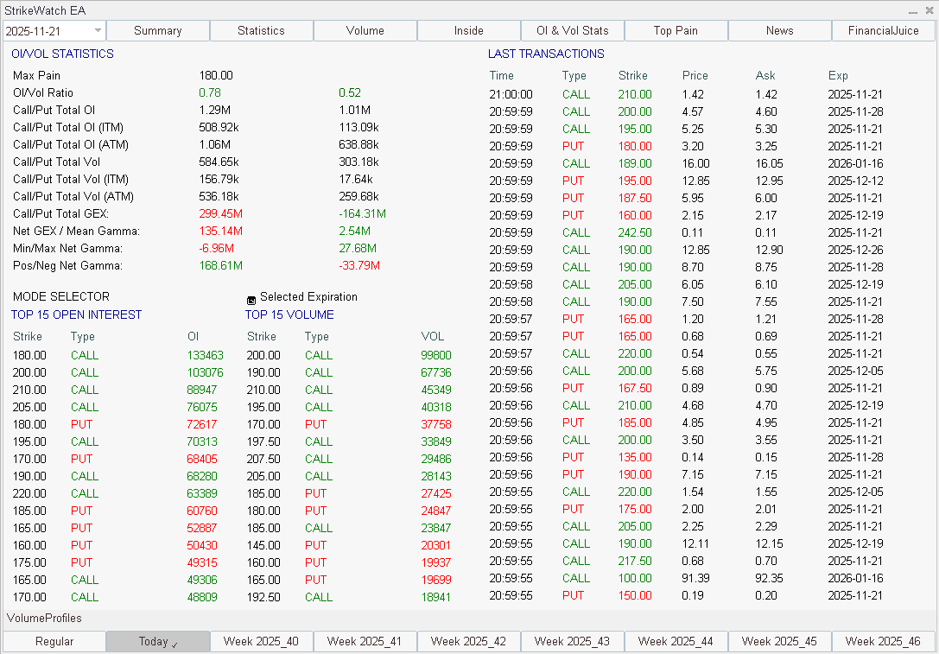
Task: Click the Selected Expiration mode selector icon
Action: 251,297
